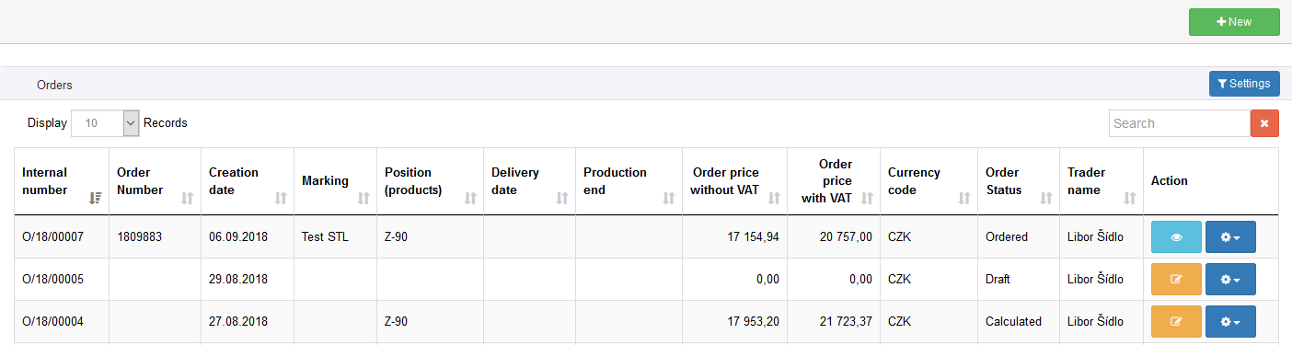Edit order O/18/00005 with the pencil icon
The image size is (1292, 345).
1176,280
